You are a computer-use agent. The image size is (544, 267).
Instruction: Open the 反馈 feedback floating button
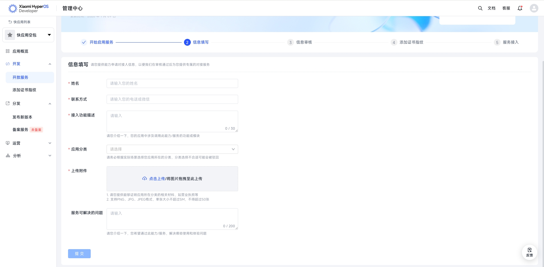click(529, 252)
